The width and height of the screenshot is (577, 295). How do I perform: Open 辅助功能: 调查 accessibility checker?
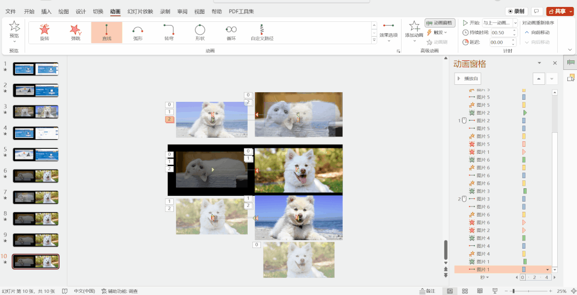pos(120,291)
